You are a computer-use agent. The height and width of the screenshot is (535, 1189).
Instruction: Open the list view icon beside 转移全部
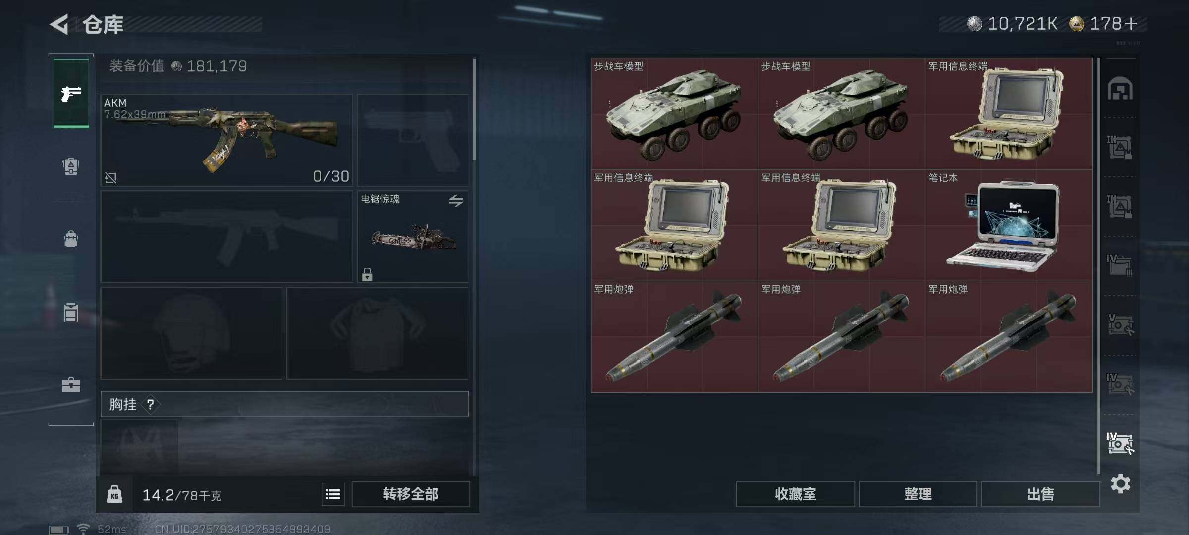coord(333,494)
